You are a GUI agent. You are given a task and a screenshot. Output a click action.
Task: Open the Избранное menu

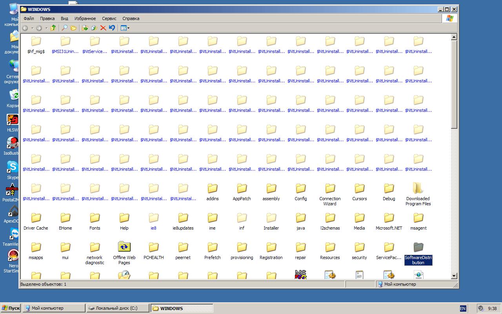85,18
